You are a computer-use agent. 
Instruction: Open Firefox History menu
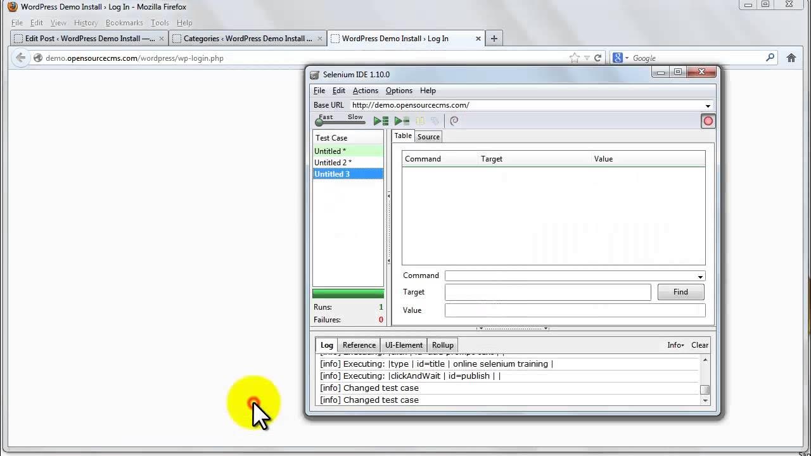click(x=86, y=23)
